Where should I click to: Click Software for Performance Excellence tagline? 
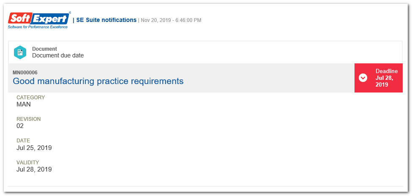38,27
